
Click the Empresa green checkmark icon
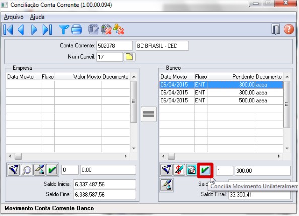tap(52, 170)
